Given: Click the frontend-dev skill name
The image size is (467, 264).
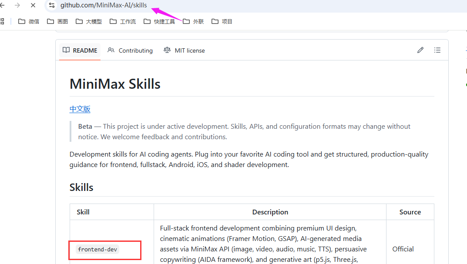Looking at the screenshot, I should pyautogui.click(x=97, y=249).
